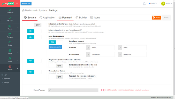Toggle Subdomain system for user sites switch
The height and width of the screenshot is (99, 175).
[x=34, y=25]
